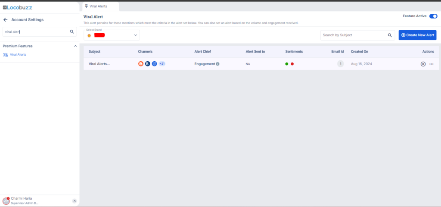
Task: Click the Alert Chief column header
Action: click(x=203, y=52)
